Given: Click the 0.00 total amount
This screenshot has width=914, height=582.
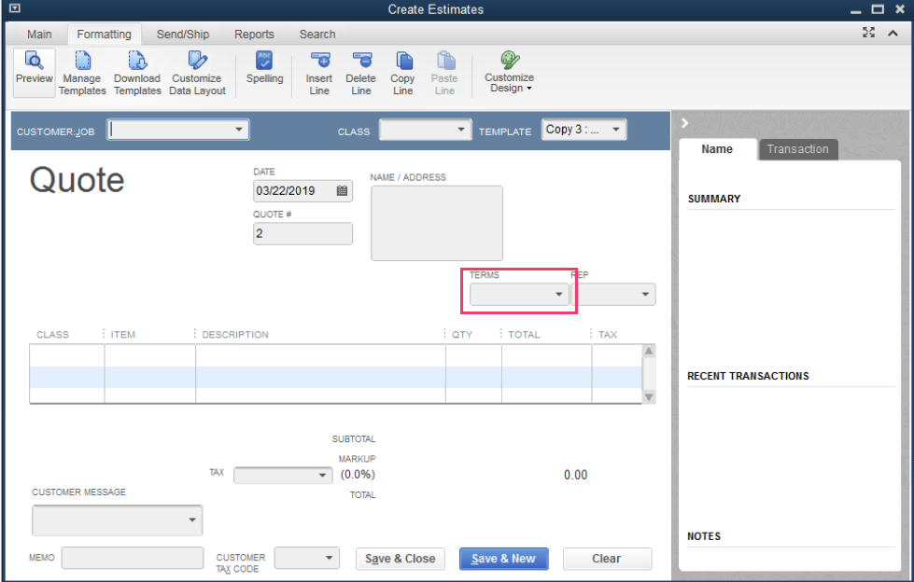Looking at the screenshot, I should tap(575, 476).
